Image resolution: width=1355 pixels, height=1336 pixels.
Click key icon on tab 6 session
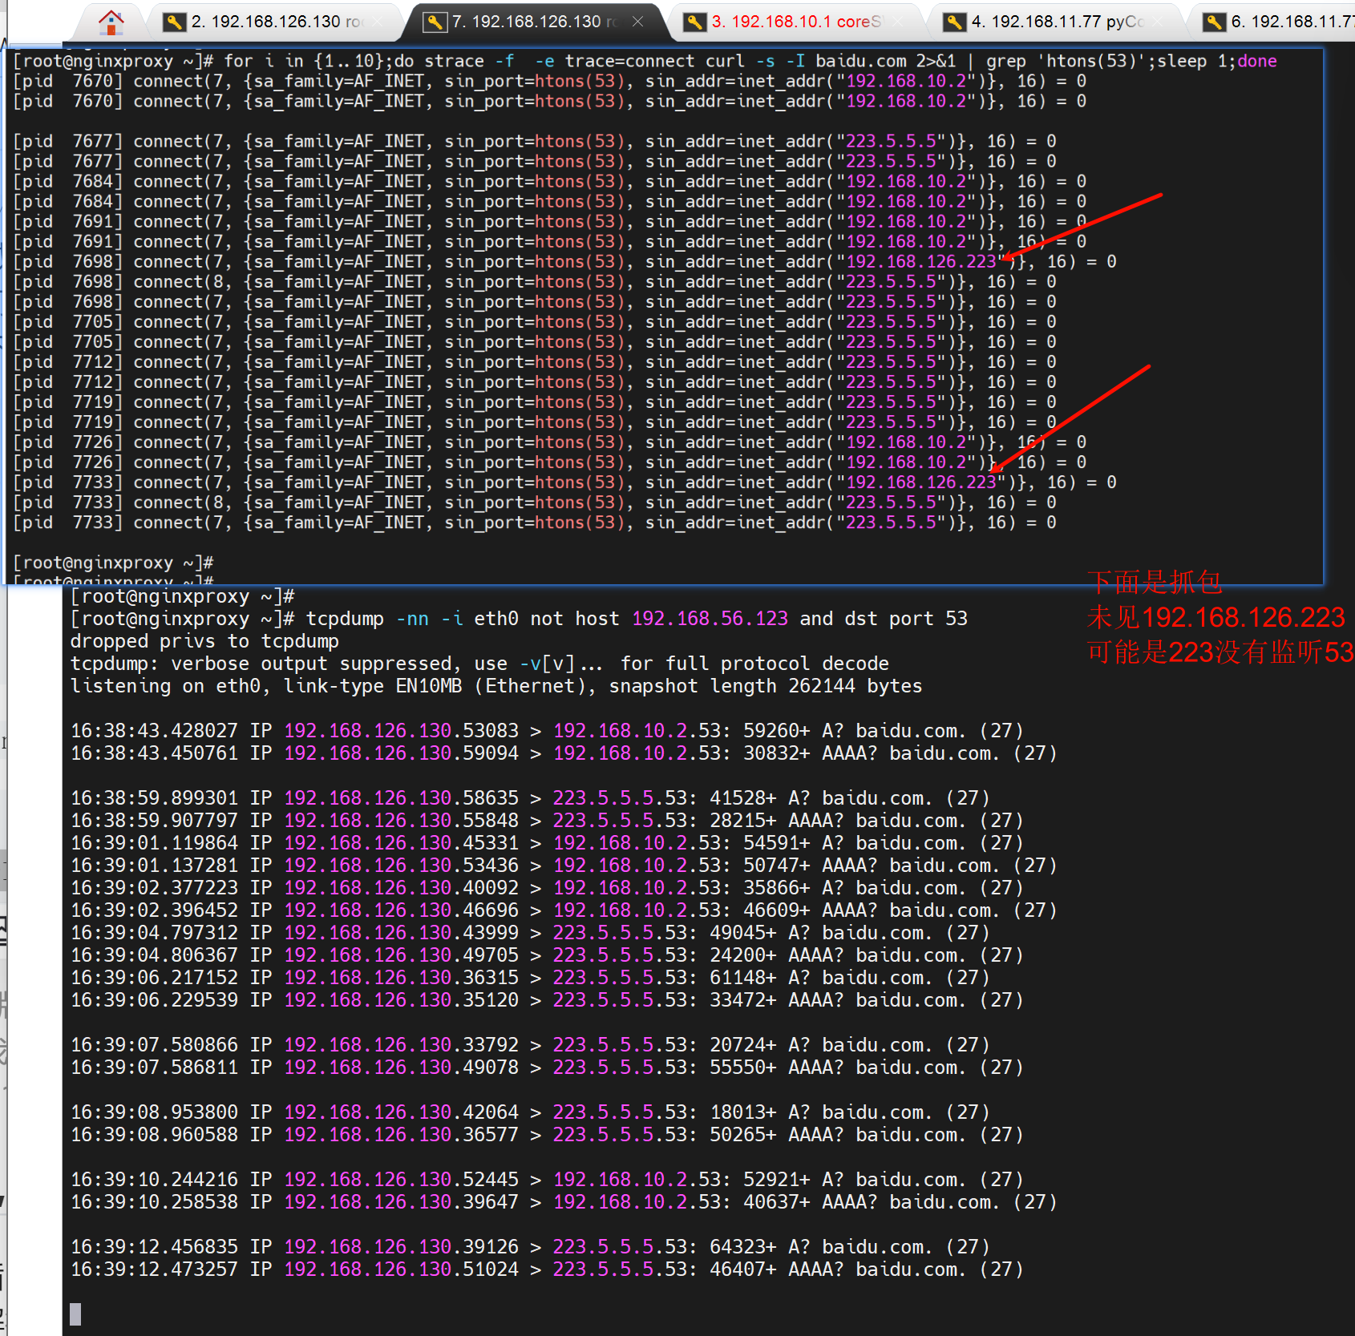[x=1215, y=22]
